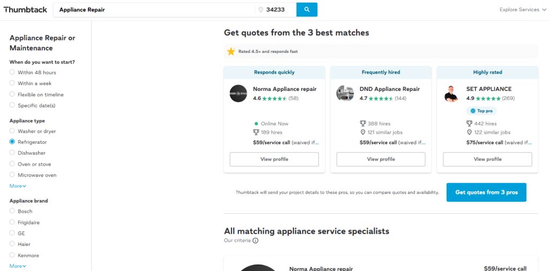Click the Highly rated card header
Viewport: 549px width, 271px height.
[x=487, y=72]
